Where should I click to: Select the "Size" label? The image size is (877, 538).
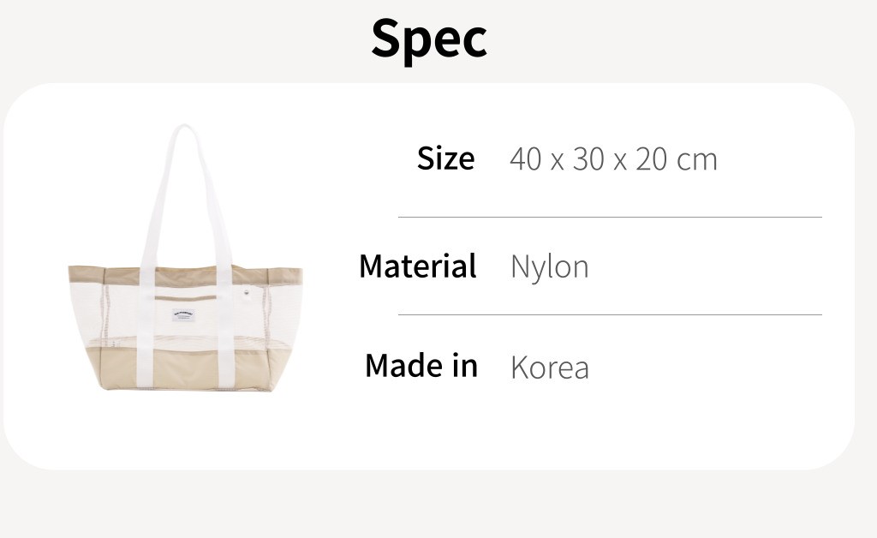click(445, 158)
